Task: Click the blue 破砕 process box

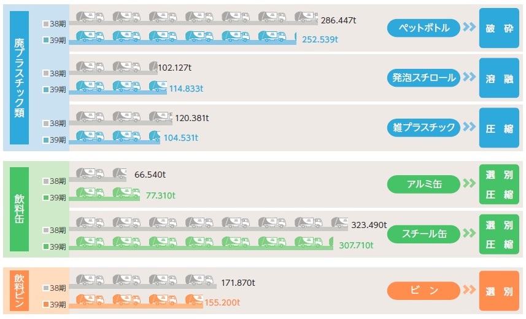Action: [499, 28]
